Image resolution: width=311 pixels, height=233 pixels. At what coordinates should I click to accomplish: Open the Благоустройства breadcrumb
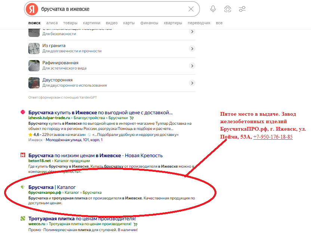[x=89, y=118]
